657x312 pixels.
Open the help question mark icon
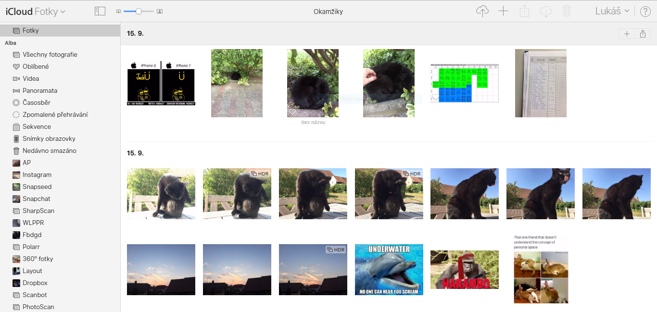[645, 12]
